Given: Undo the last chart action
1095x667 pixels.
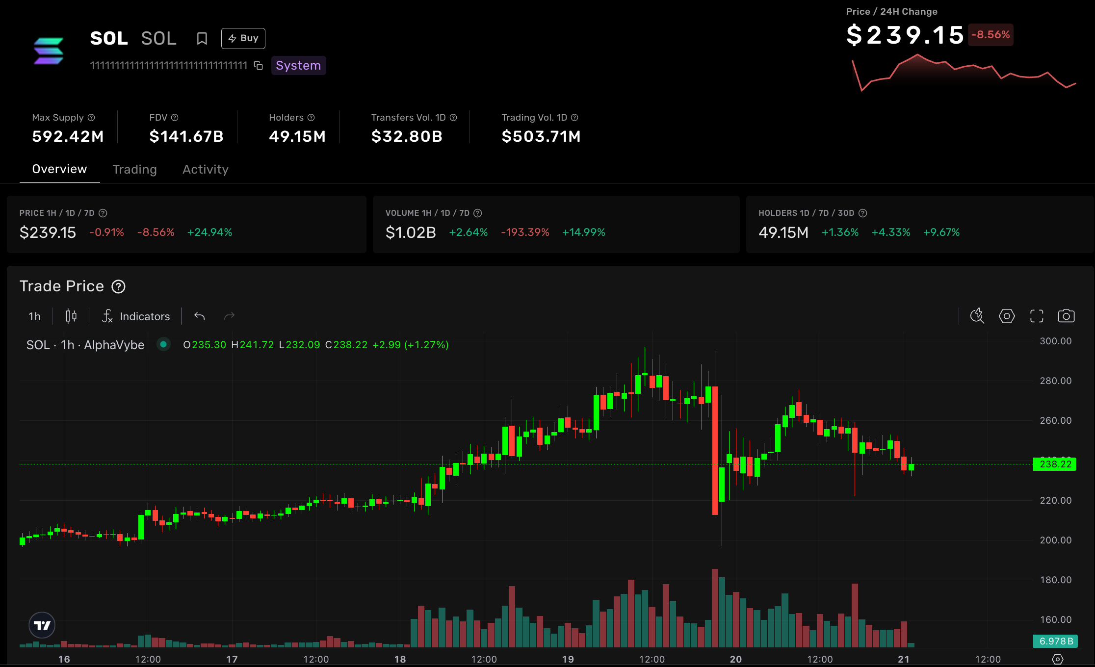Looking at the screenshot, I should [199, 316].
